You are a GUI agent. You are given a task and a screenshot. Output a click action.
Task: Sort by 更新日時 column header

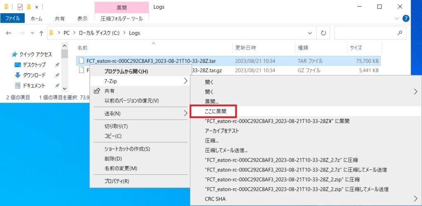[x=246, y=48]
